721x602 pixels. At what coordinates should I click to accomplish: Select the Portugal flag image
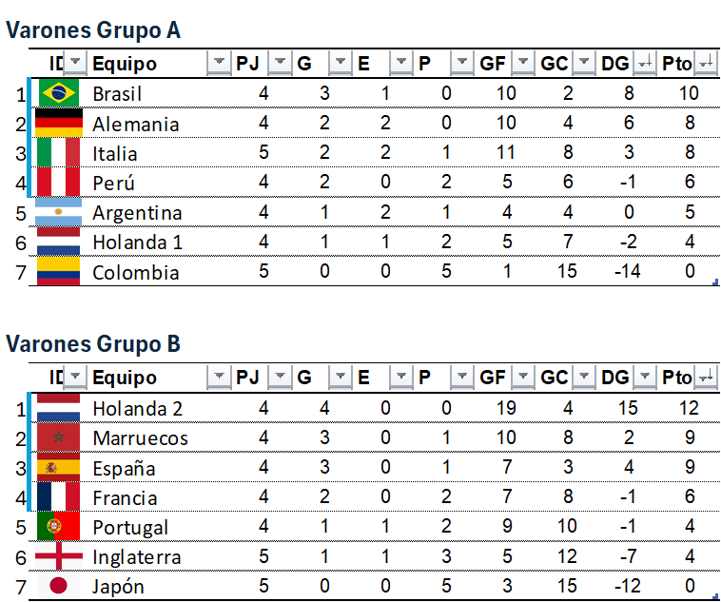pos(59,527)
